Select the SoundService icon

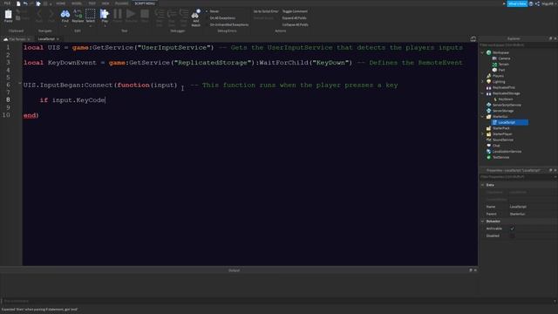(488, 140)
